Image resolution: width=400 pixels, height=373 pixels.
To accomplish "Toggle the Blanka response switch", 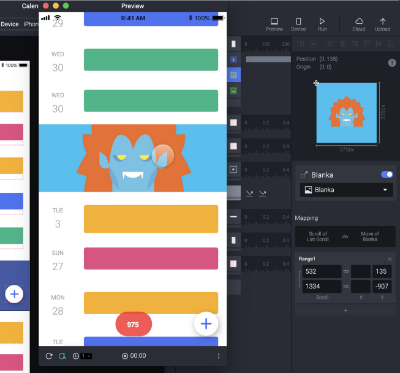I will [x=387, y=175].
